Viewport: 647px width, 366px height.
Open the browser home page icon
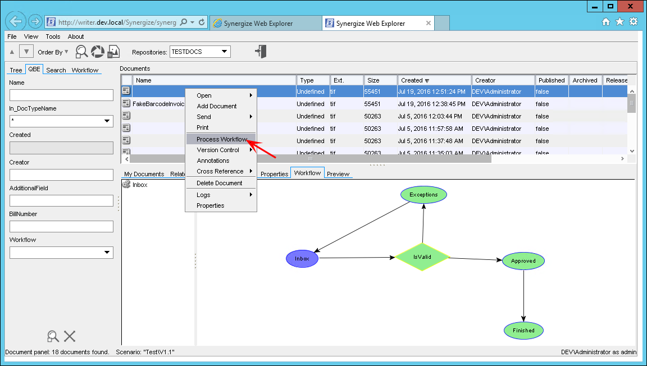606,22
